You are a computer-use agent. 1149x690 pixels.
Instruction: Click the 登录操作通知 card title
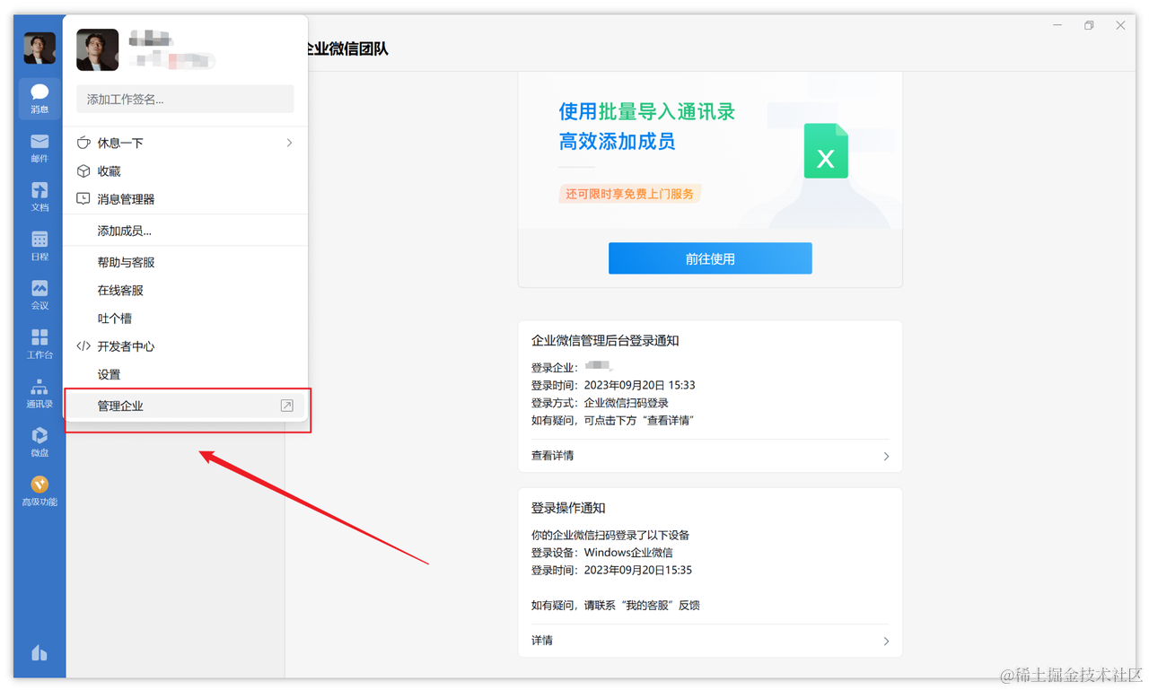coord(568,508)
